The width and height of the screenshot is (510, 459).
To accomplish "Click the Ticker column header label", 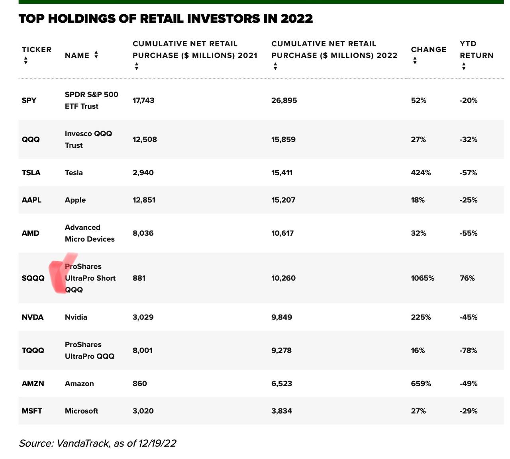I will (x=37, y=49).
